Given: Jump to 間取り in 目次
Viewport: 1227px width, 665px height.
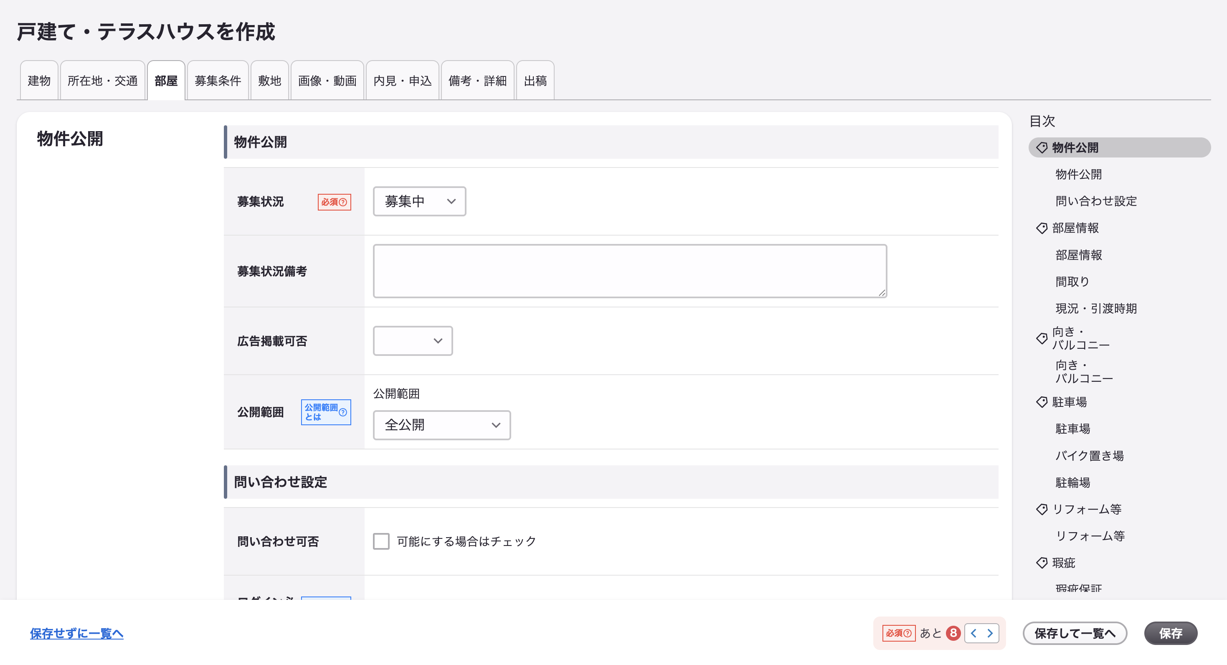Looking at the screenshot, I should pos(1072,282).
